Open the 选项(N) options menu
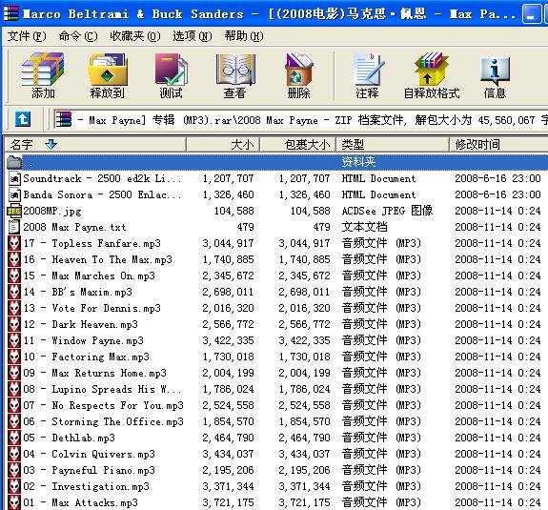 coord(193,36)
